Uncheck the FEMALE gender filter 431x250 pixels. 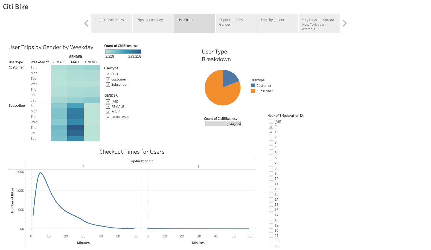108,107
